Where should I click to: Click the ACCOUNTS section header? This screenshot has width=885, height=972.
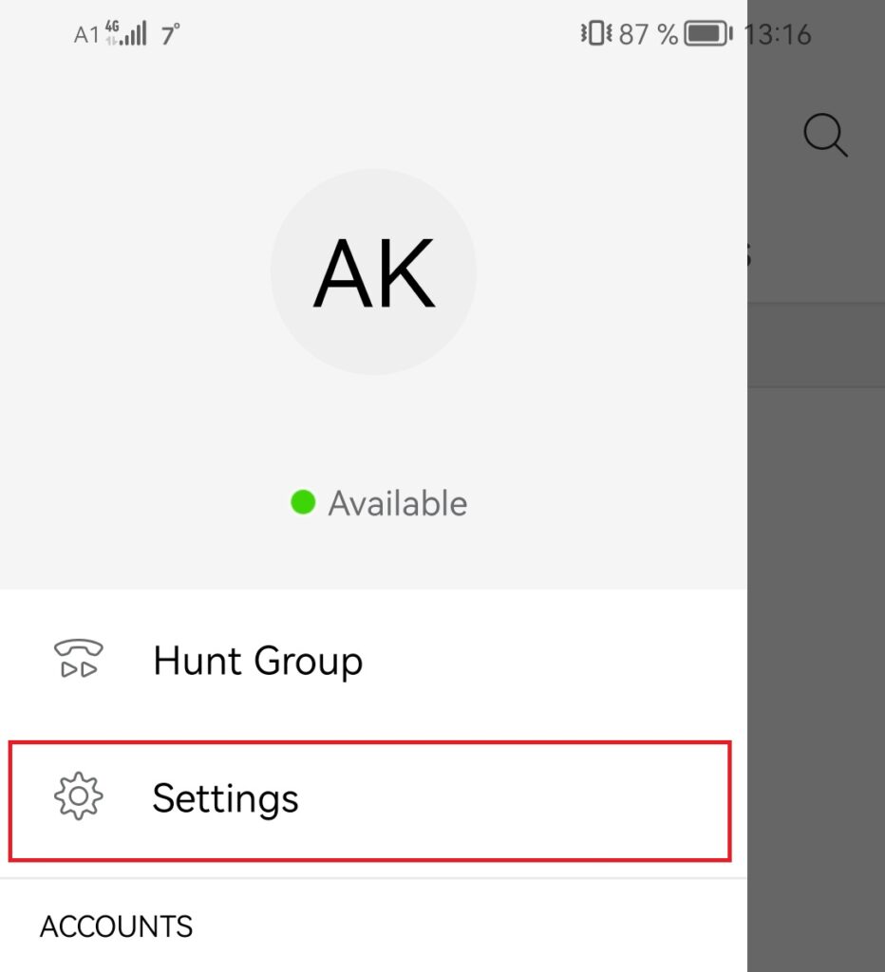[116, 926]
